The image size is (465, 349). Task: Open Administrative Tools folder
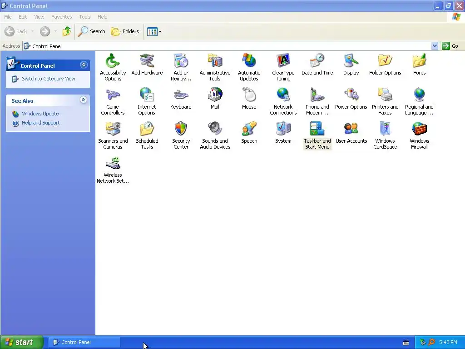click(x=215, y=67)
